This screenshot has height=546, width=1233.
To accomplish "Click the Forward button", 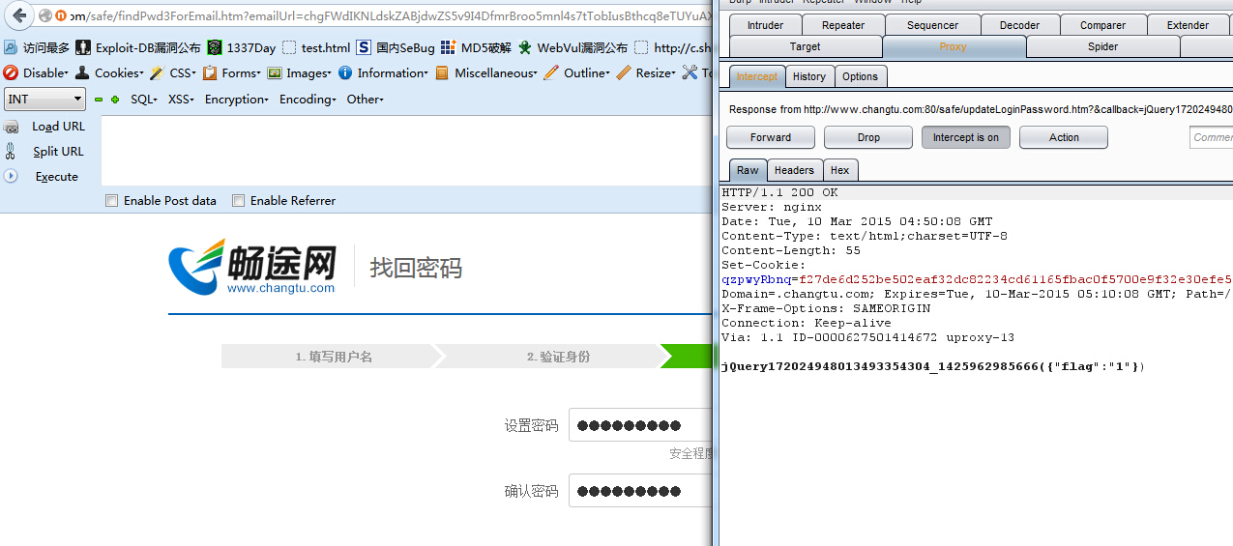I will pyautogui.click(x=771, y=137).
